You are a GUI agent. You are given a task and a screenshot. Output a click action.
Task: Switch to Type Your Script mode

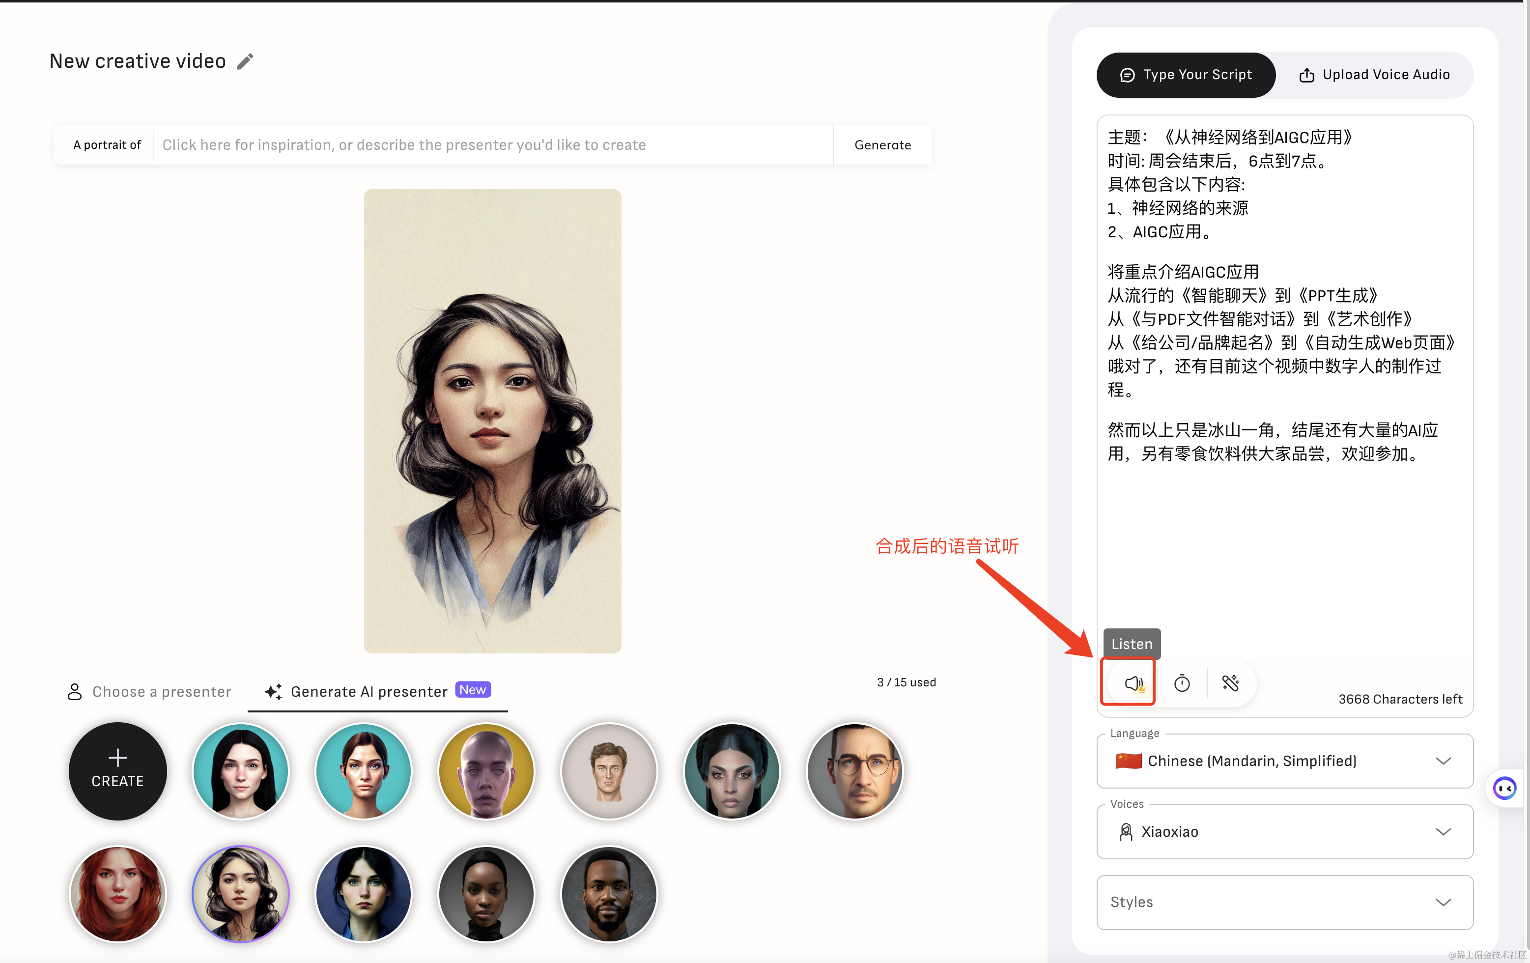point(1186,75)
